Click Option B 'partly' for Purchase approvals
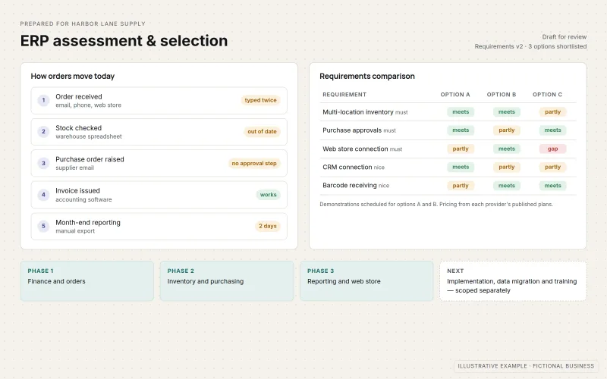 click(507, 130)
